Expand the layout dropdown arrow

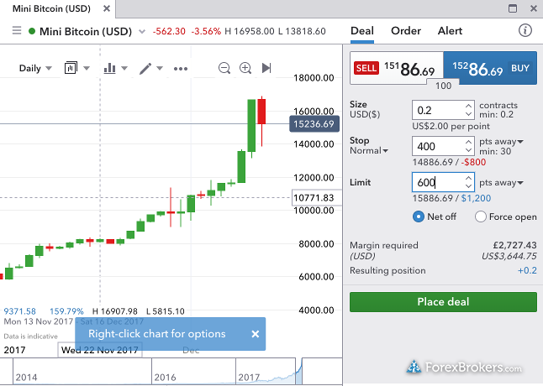coord(87,68)
